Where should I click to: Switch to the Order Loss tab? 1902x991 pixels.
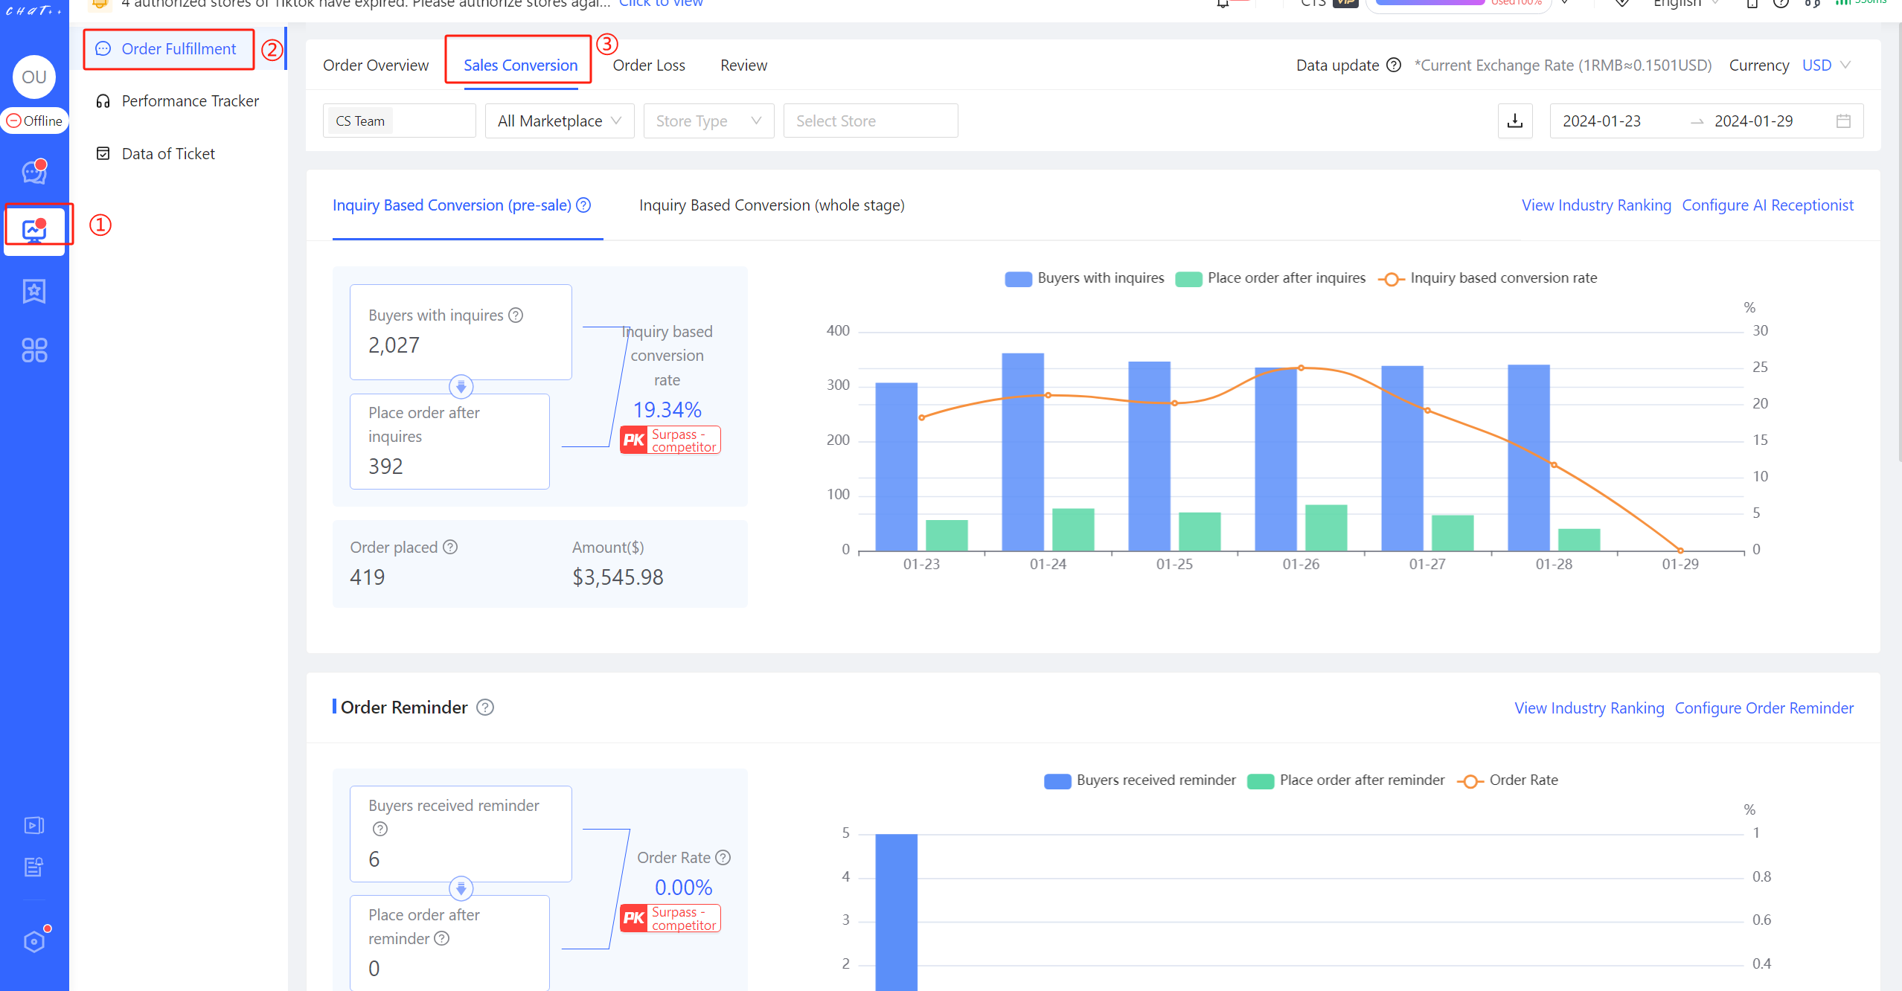point(649,65)
